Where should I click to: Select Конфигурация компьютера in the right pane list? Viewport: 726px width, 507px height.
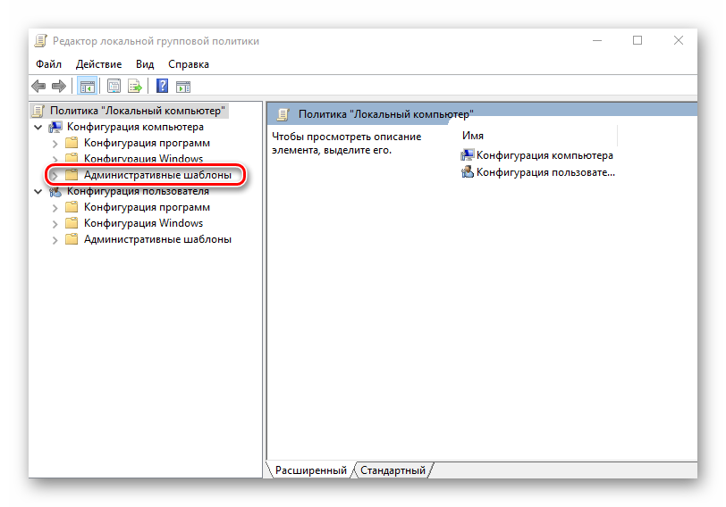(x=544, y=155)
